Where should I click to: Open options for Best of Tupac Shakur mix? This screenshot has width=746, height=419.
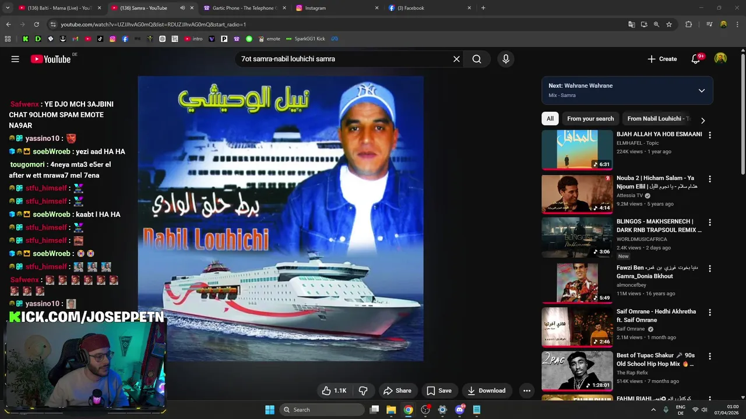coord(709,356)
